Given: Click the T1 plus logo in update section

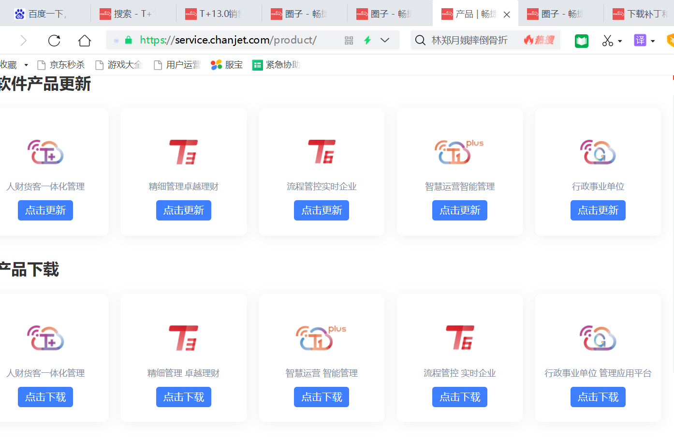Looking at the screenshot, I should click(x=459, y=152).
